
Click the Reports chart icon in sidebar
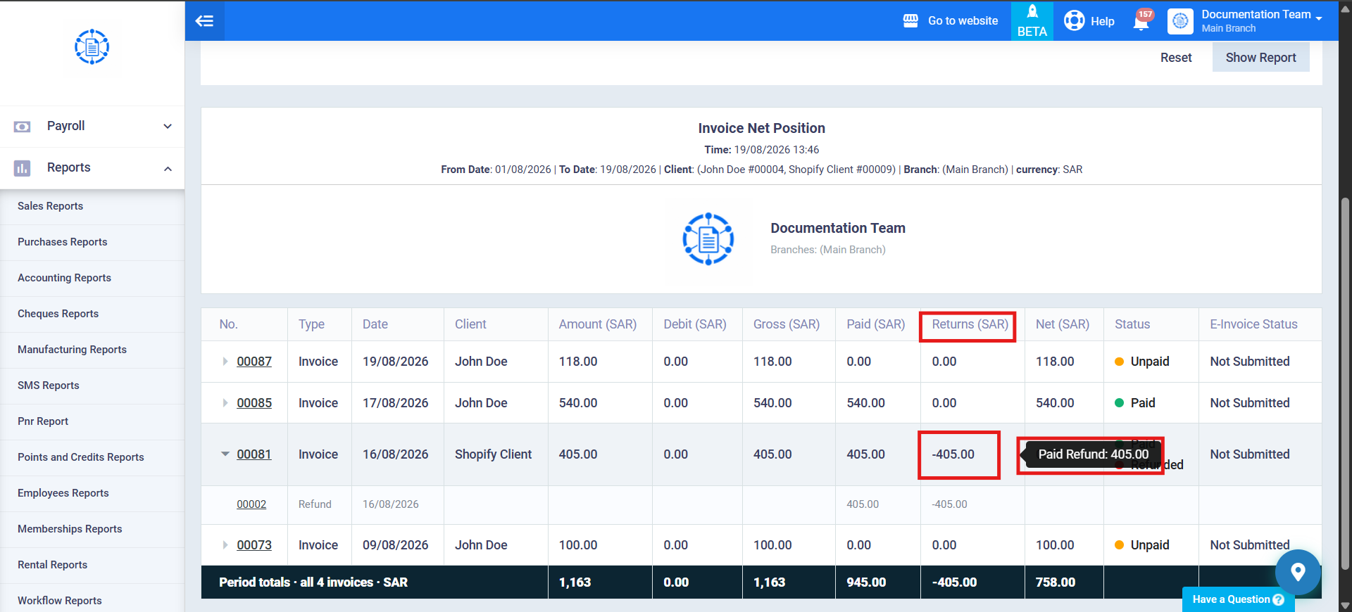22,168
